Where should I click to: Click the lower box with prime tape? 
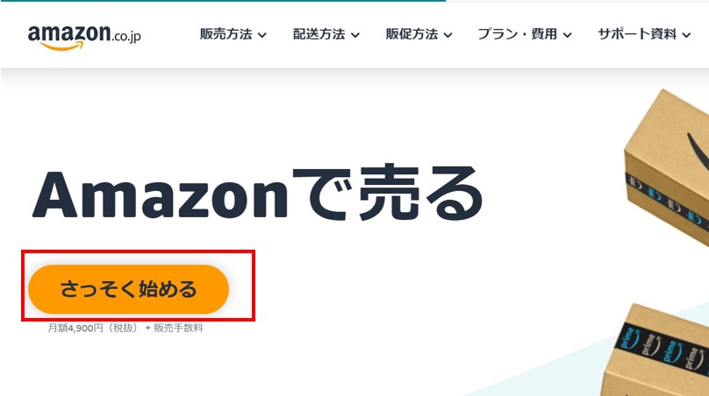pos(656,350)
